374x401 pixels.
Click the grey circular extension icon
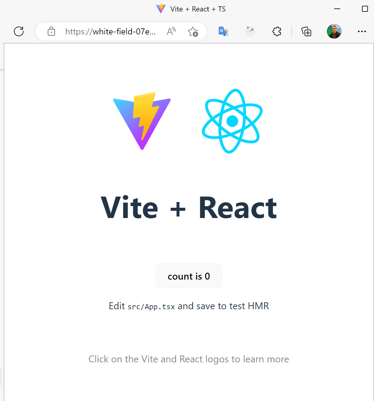(250, 31)
